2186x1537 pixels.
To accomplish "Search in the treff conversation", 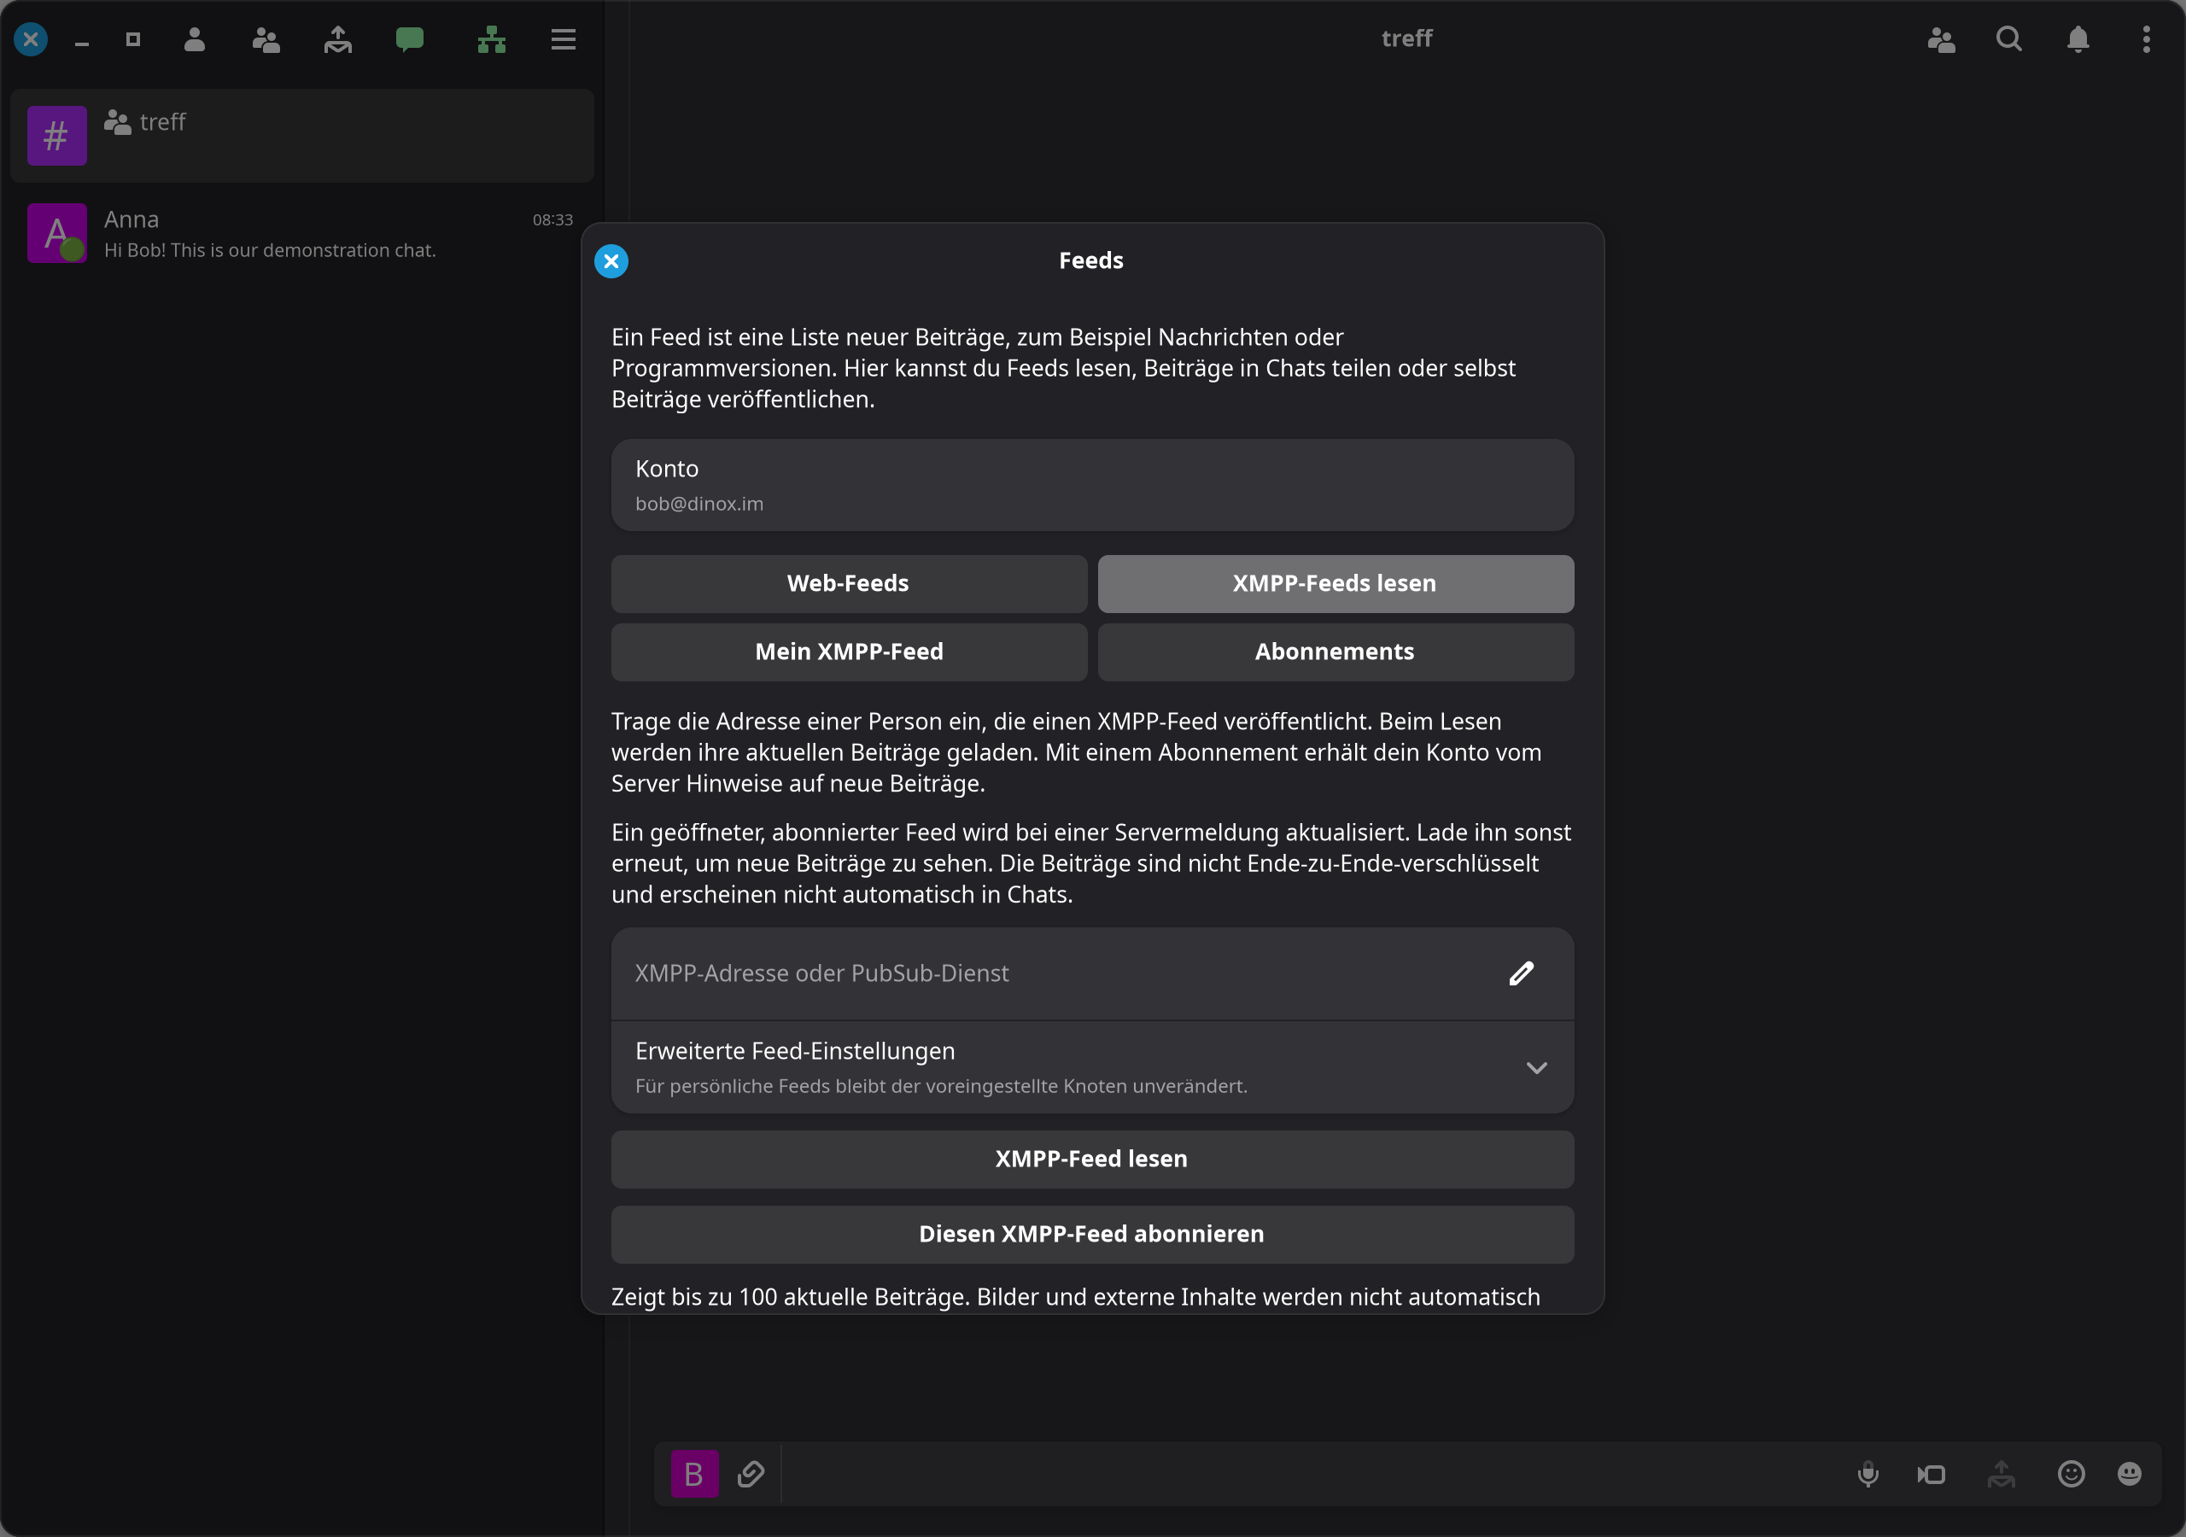I will point(2009,39).
